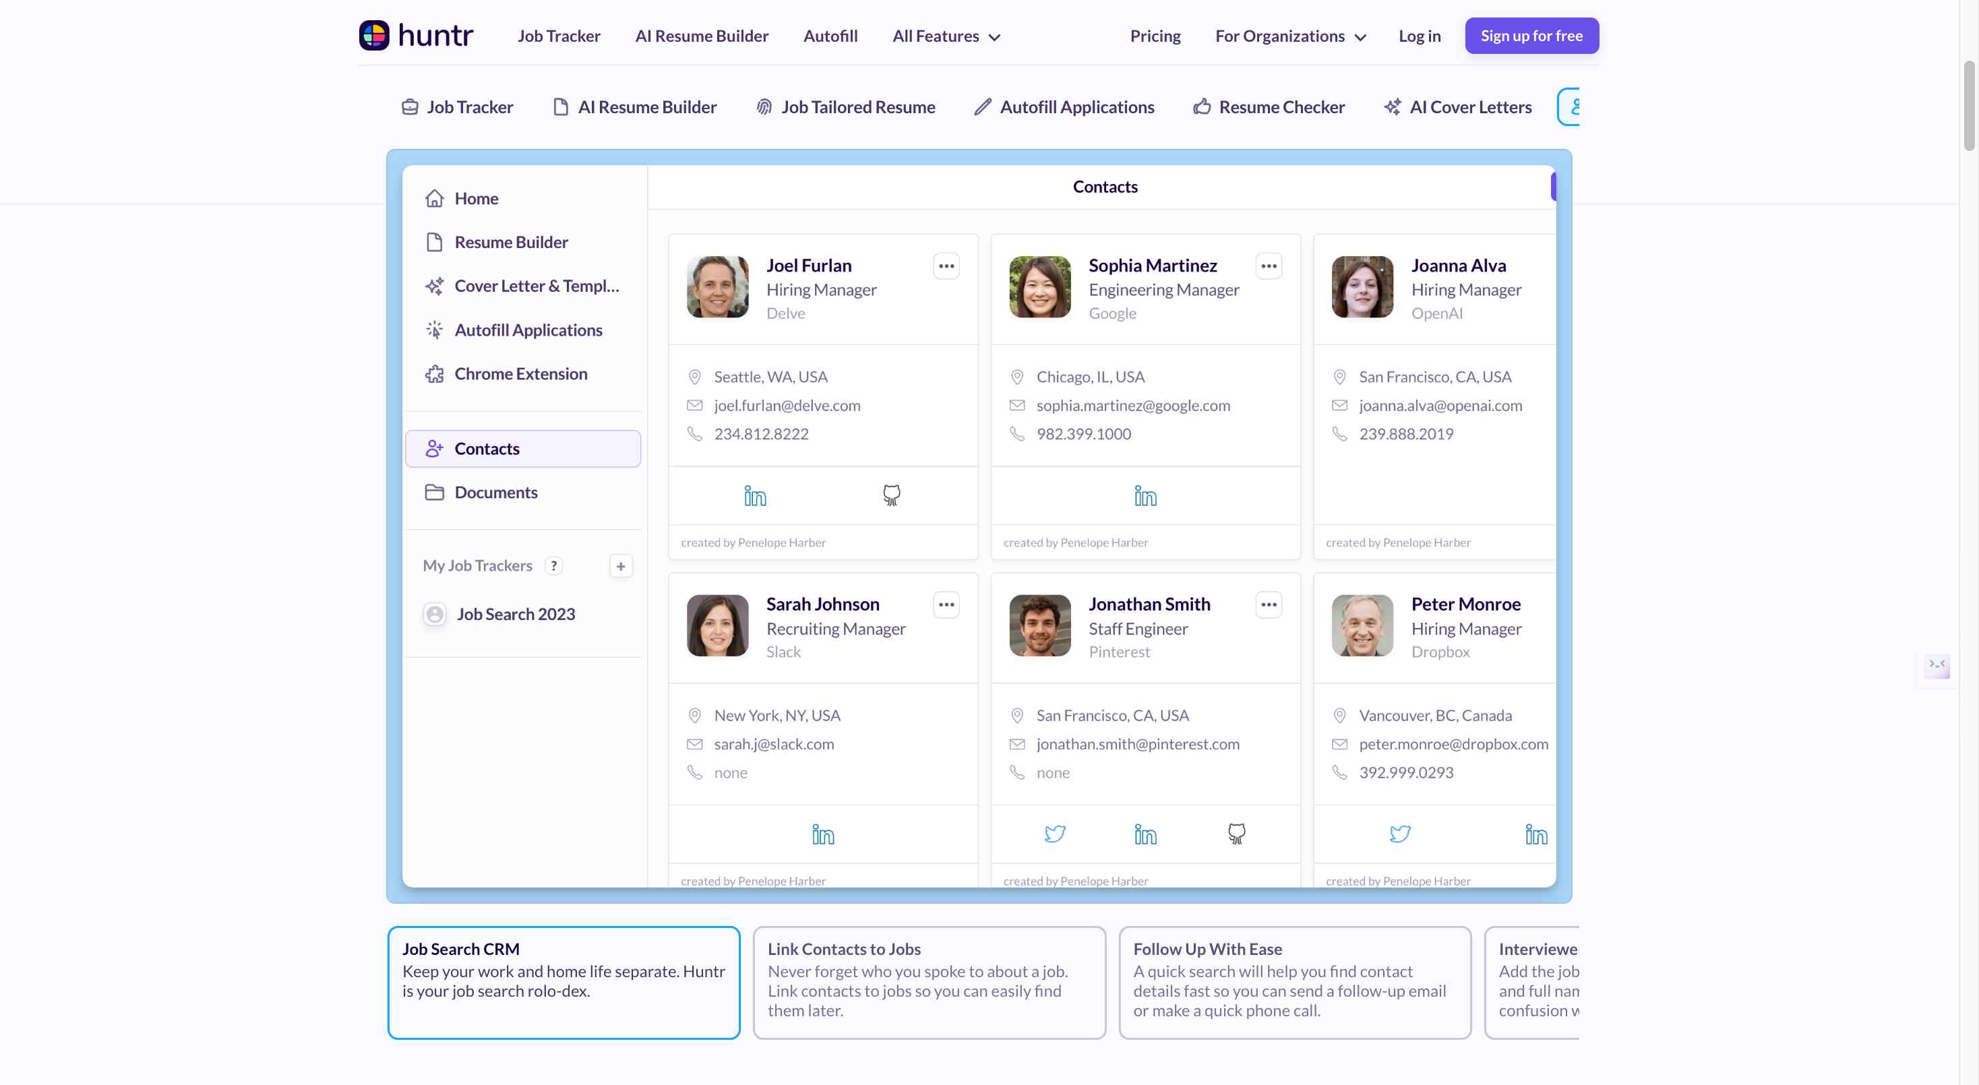Open the more options menu for Jonathan Smith
Viewport: 1979px width, 1085px height.
pyautogui.click(x=1269, y=605)
